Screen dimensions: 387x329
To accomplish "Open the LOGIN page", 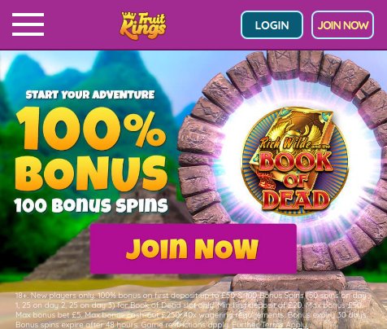I will pos(272,25).
